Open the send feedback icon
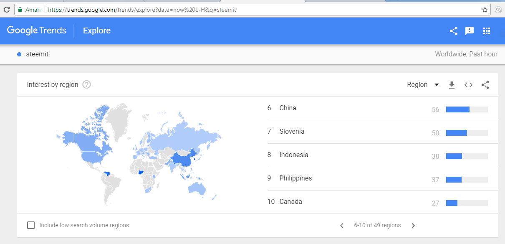This screenshot has height=244, width=505. coord(470,30)
